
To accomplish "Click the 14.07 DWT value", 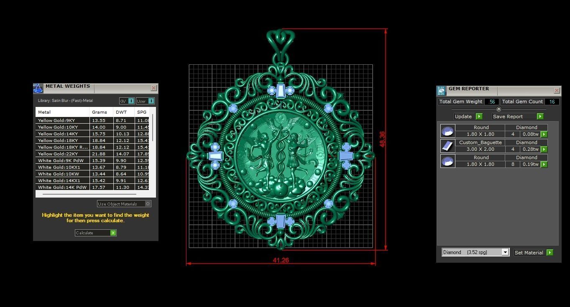I will [x=123, y=154].
